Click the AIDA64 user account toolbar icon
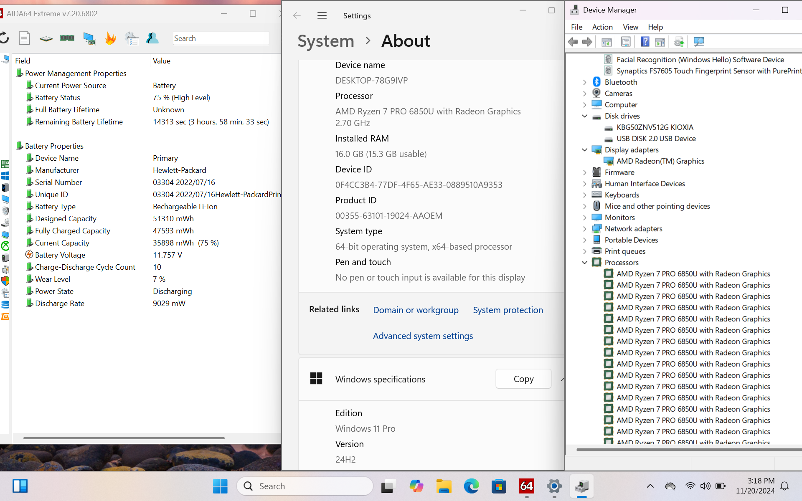 152,38
